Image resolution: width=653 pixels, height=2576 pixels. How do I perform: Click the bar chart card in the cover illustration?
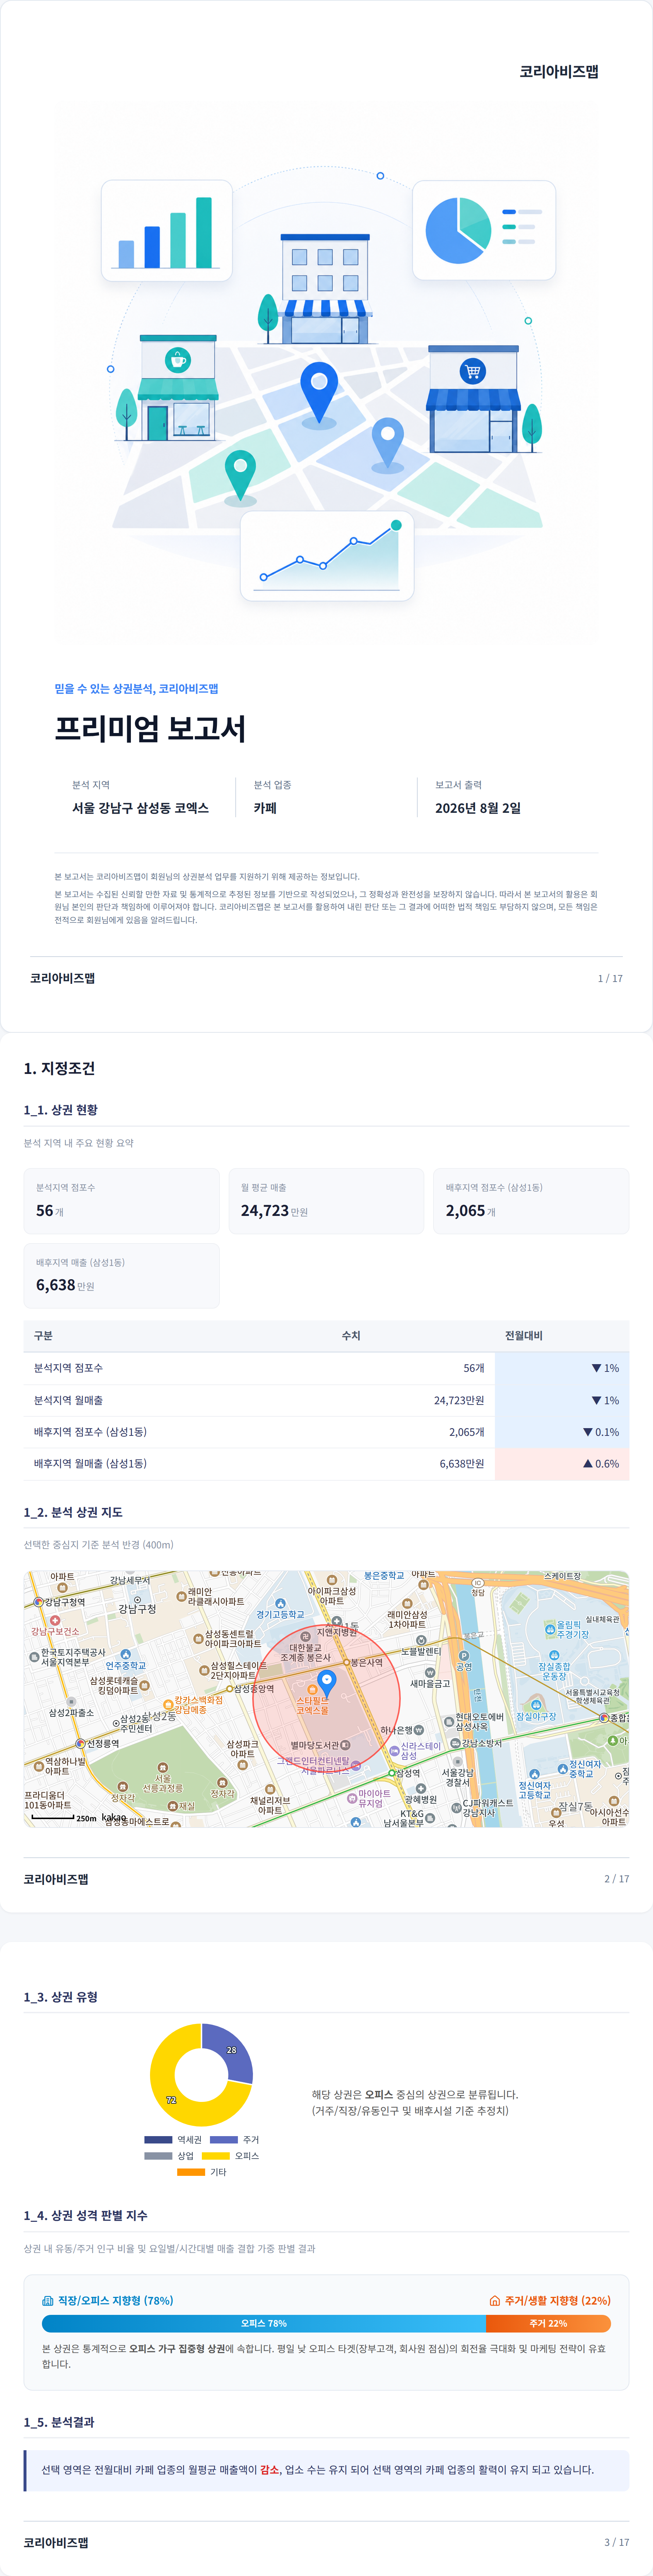coord(167,231)
